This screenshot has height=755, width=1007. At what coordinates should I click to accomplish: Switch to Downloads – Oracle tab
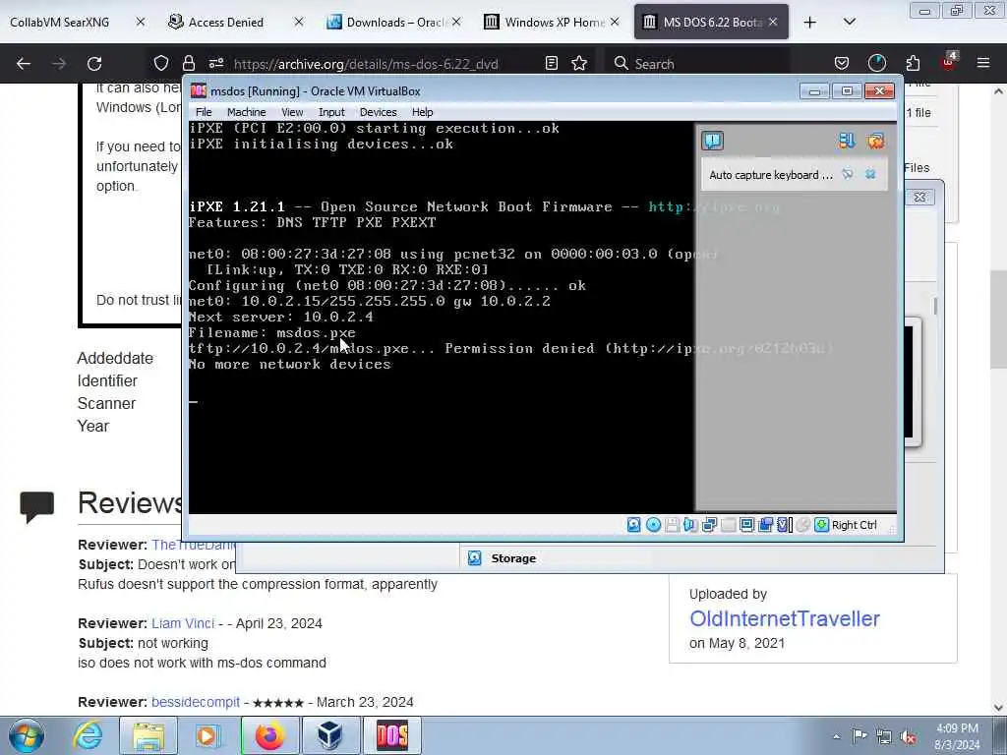(x=393, y=23)
